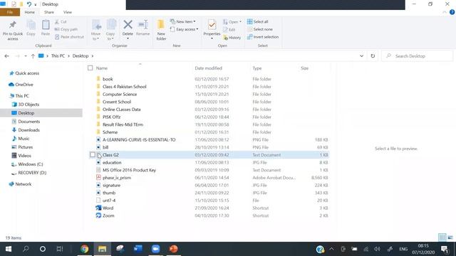Viewport: 456px width, 256px height.
Task: Pin to Quick access icon
Action: 13,25
